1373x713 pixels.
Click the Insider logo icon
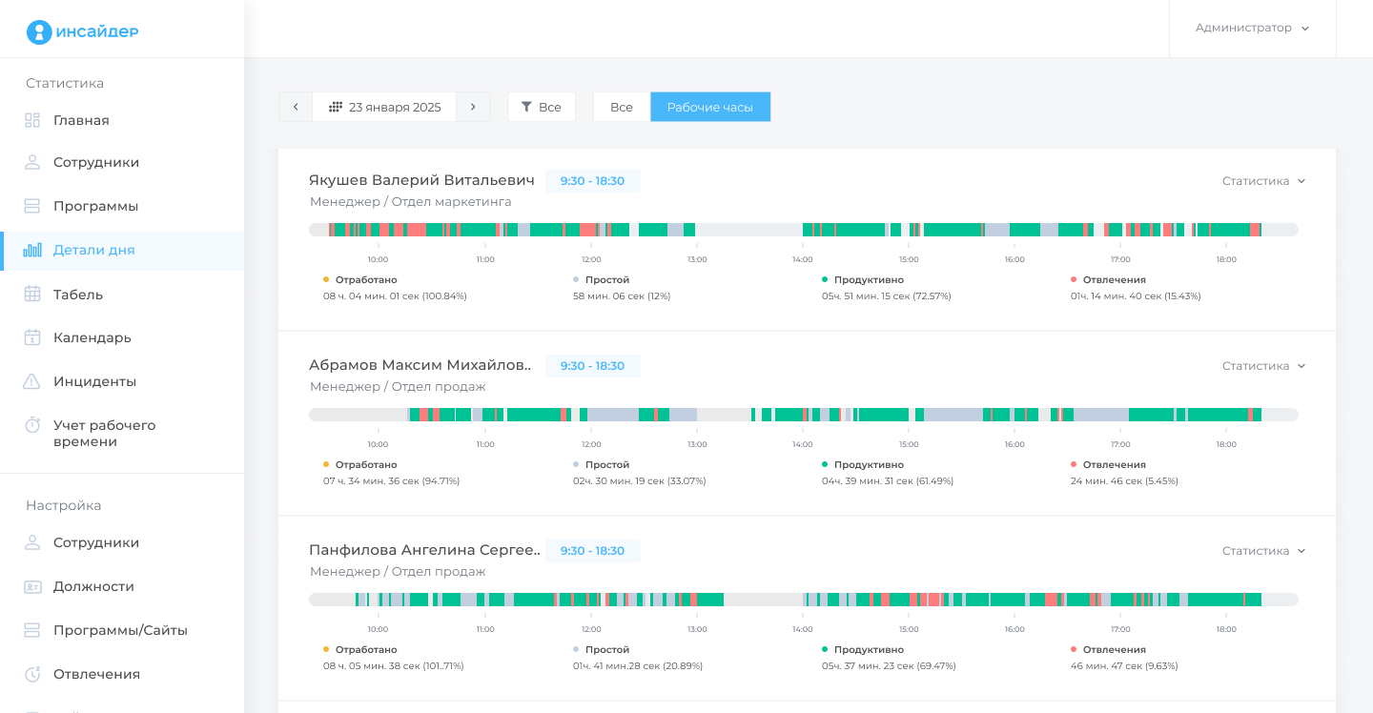coord(39,32)
